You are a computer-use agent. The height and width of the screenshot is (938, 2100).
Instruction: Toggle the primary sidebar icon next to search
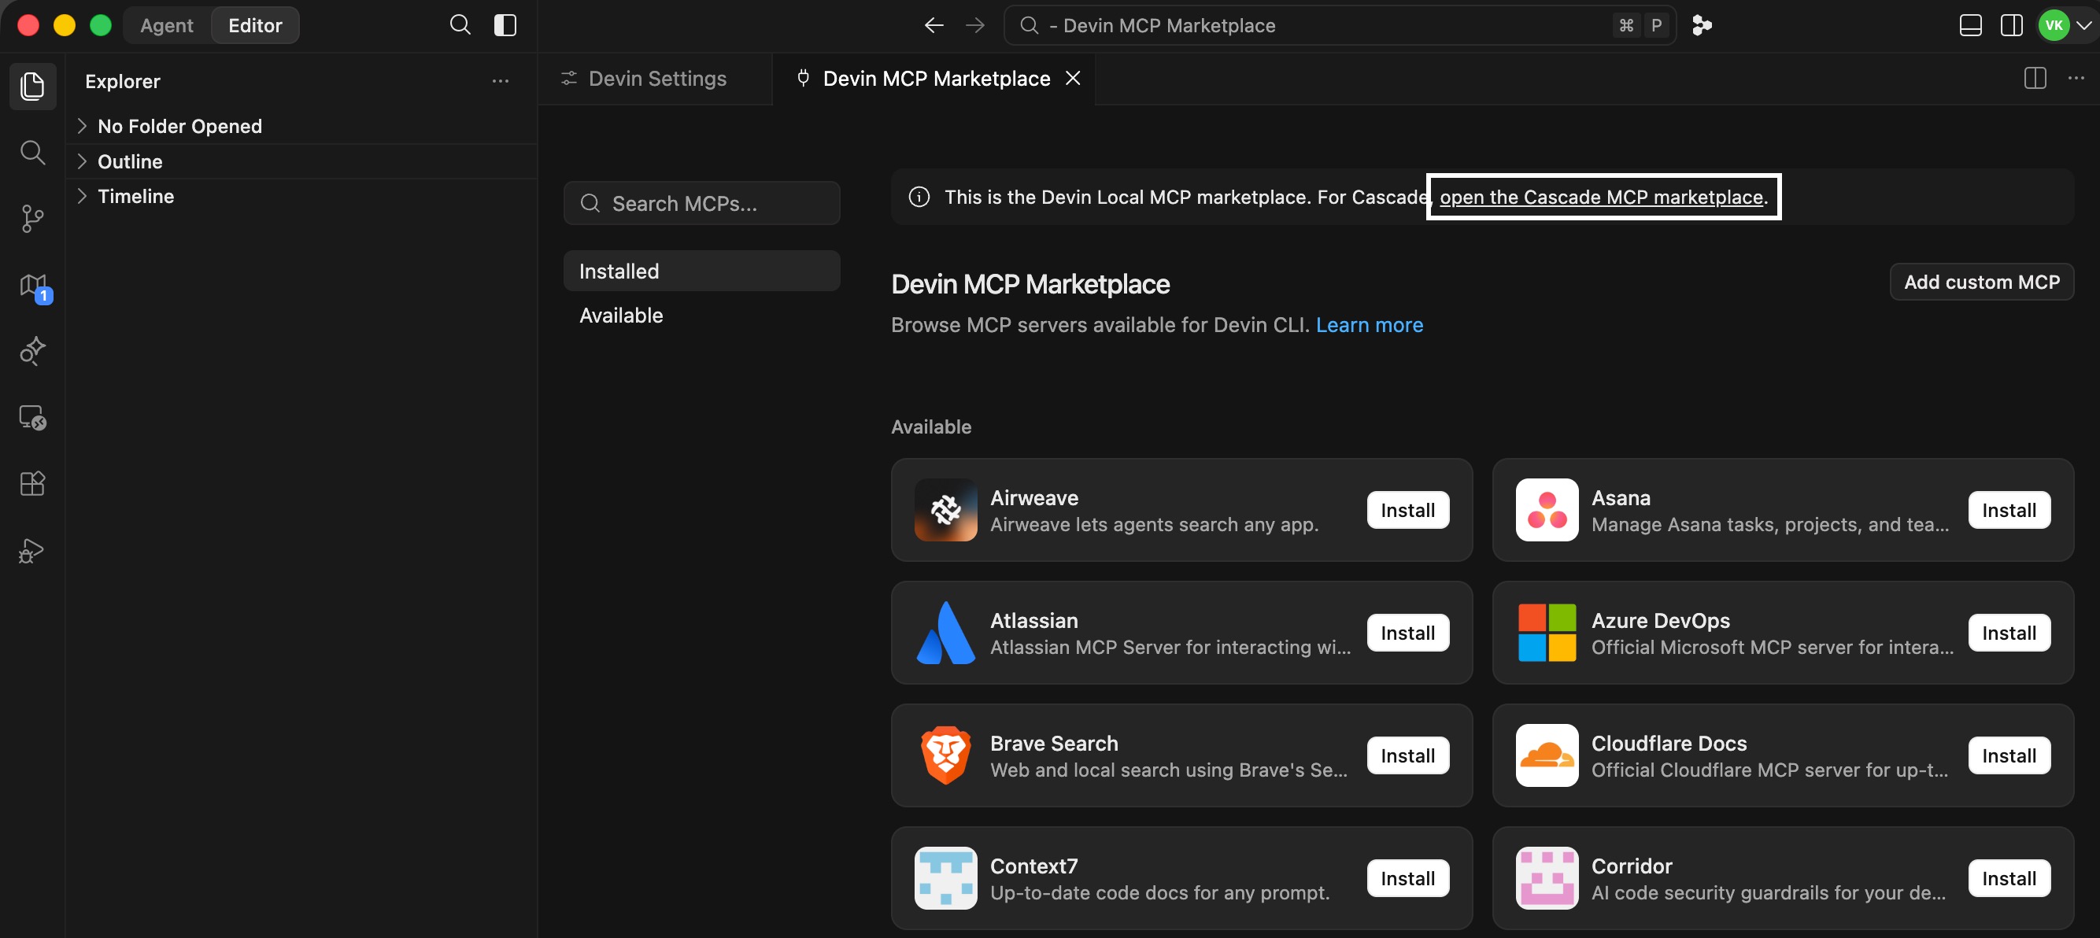tap(505, 25)
